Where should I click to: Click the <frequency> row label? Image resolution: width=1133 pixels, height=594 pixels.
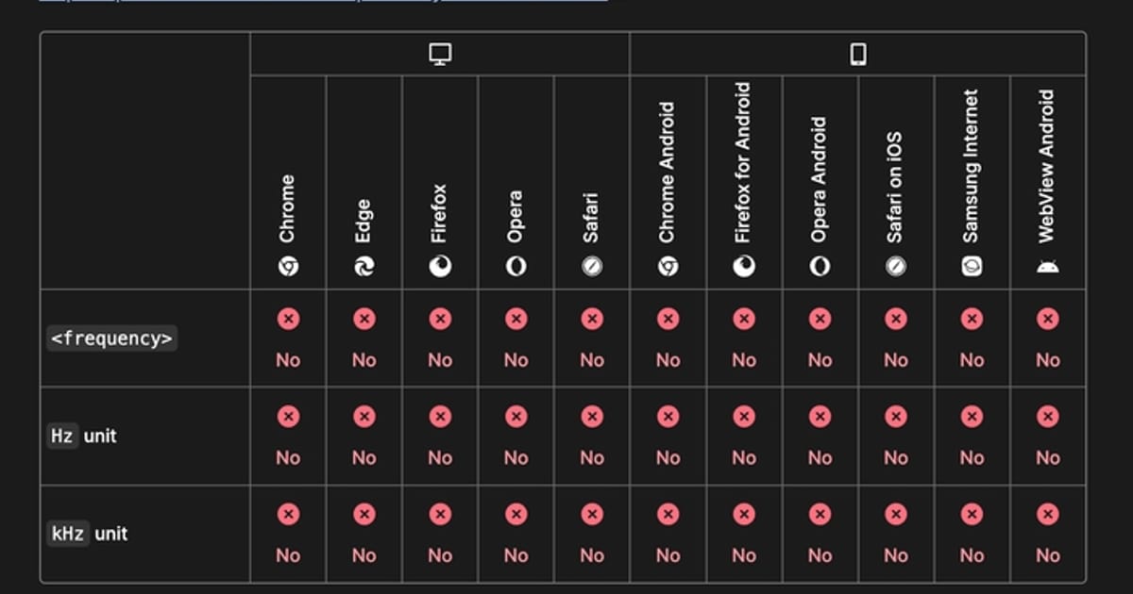(x=111, y=338)
